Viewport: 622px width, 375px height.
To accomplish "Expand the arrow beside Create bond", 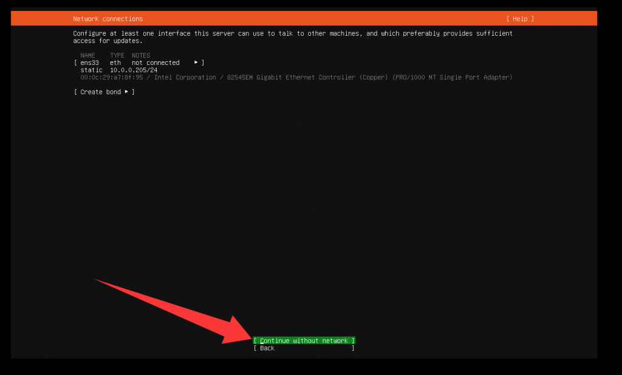I will 126,92.
